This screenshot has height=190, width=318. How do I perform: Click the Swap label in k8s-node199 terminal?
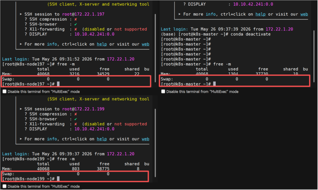[x=8, y=174]
